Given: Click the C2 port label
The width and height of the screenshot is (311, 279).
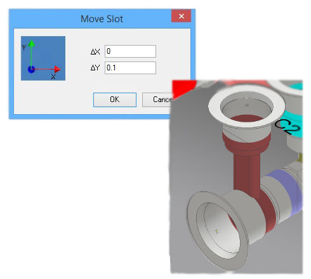Looking at the screenshot, I should click(x=288, y=127).
